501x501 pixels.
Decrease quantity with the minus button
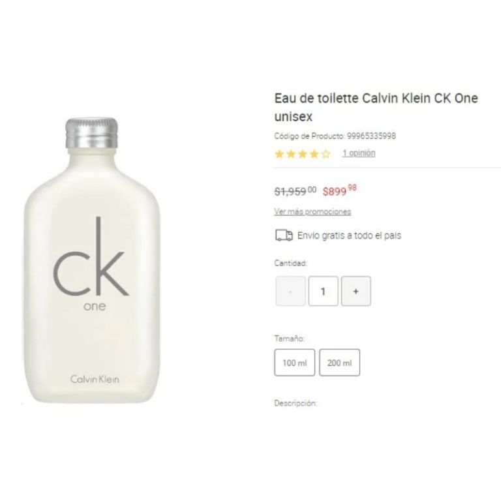290,291
